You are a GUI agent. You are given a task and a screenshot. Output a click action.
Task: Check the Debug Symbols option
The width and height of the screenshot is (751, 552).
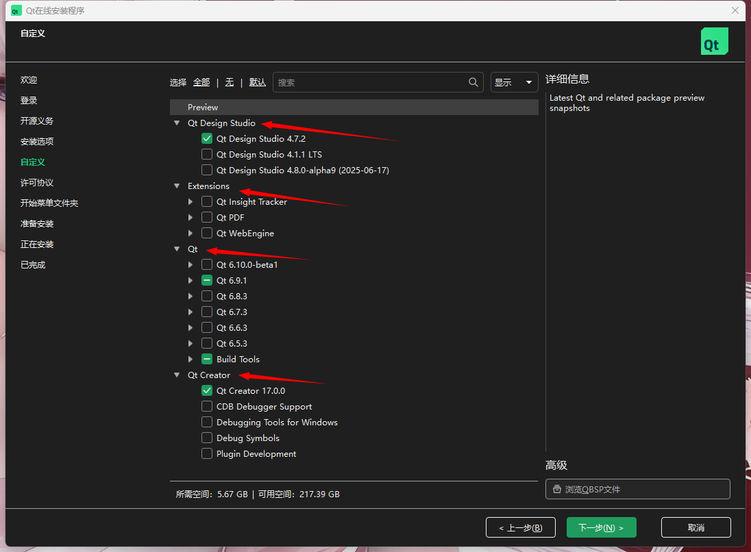(207, 438)
